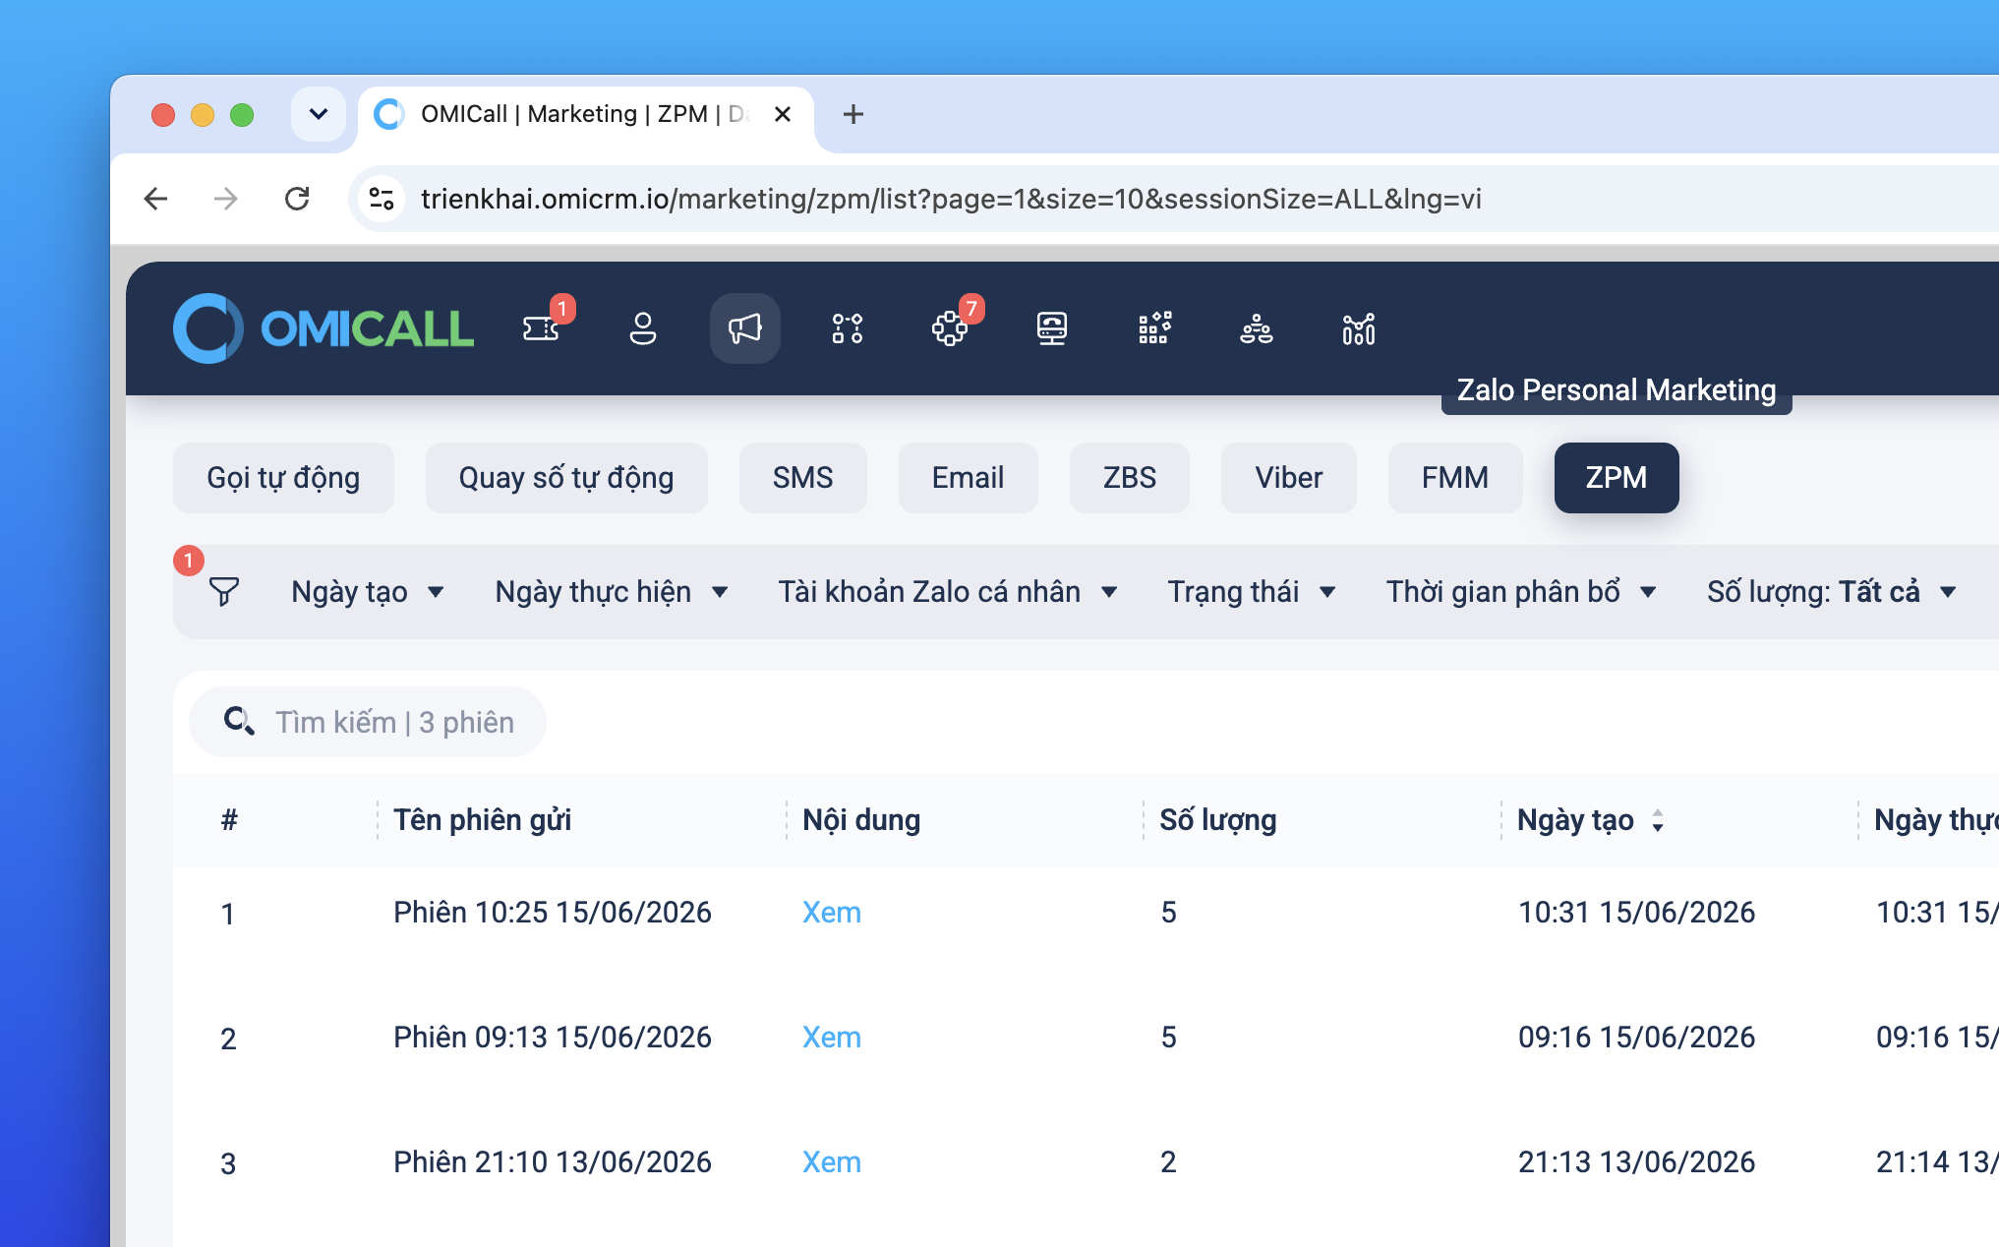
Task: View content of Phiên 10:25 session
Action: pos(832,913)
